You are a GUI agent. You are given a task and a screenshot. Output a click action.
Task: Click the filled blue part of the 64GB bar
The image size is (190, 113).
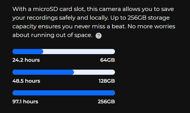click(28, 52)
